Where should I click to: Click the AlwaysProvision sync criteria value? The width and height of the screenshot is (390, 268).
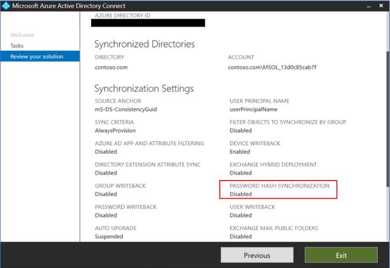pos(115,131)
